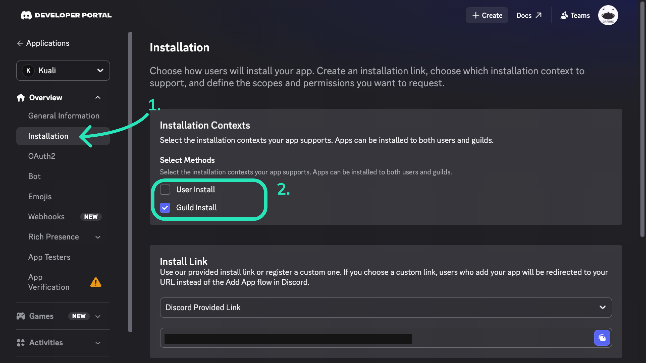Expand the Rich Presence submenu
646x363 pixels.
98,237
